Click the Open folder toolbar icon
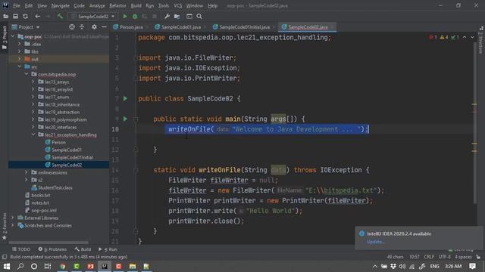Screen dimensions: 485x272 tap(5, 17)
